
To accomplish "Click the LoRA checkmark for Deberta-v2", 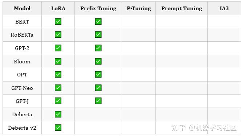I will 58,127.
